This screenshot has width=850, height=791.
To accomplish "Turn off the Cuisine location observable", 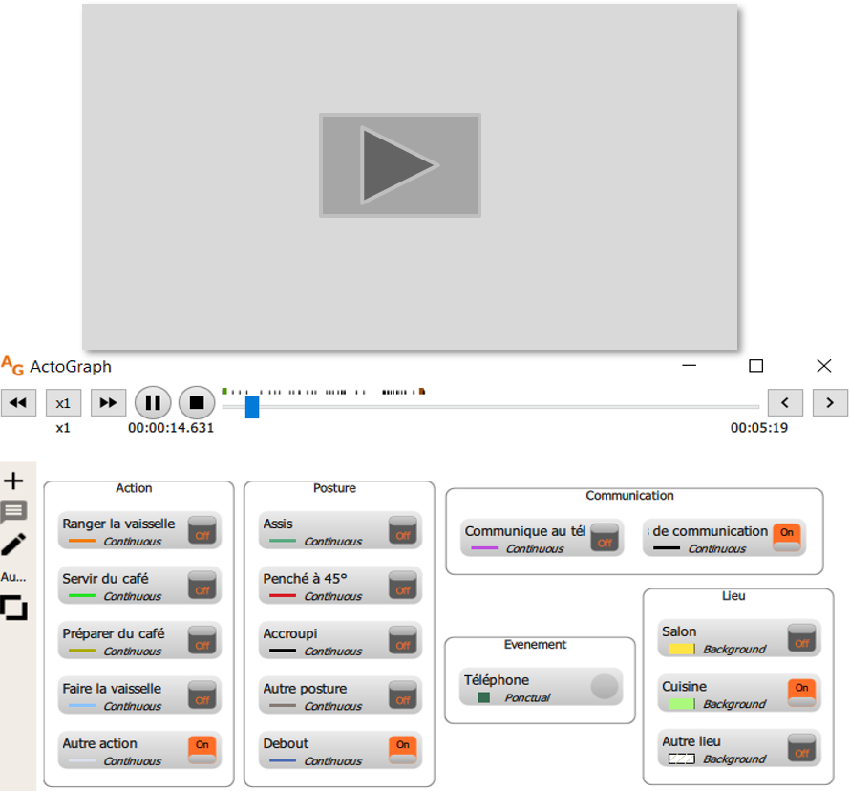I will coord(802,688).
